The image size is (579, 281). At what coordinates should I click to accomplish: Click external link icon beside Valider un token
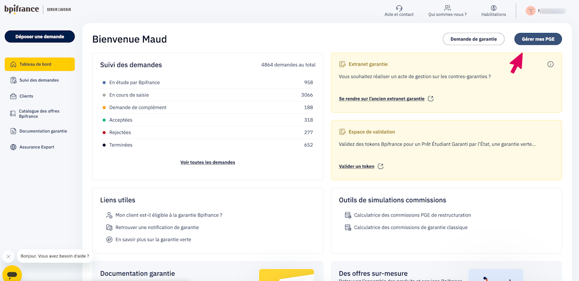(380, 166)
